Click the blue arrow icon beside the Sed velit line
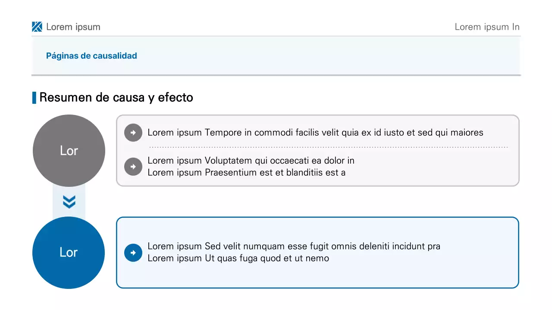Viewport: 552px width, 310px height. (133, 253)
